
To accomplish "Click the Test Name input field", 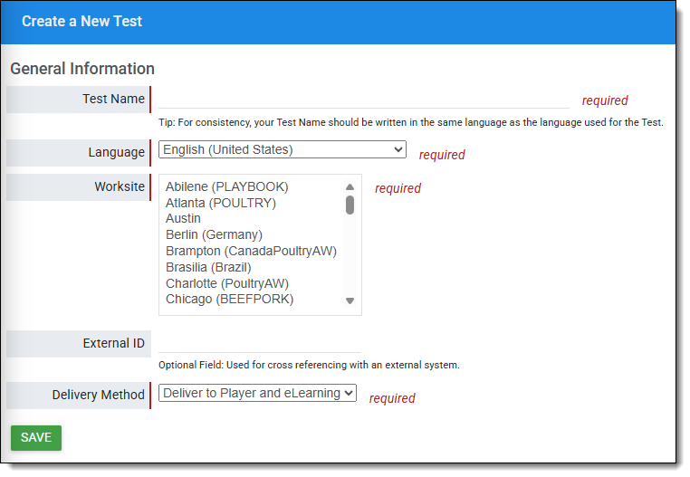I will 363,100.
